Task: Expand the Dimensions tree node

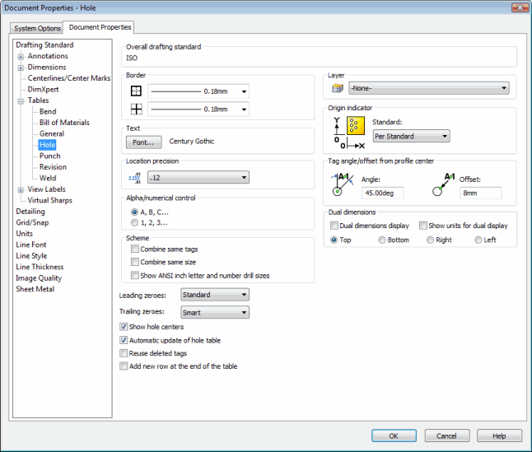Action: pos(21,68)
